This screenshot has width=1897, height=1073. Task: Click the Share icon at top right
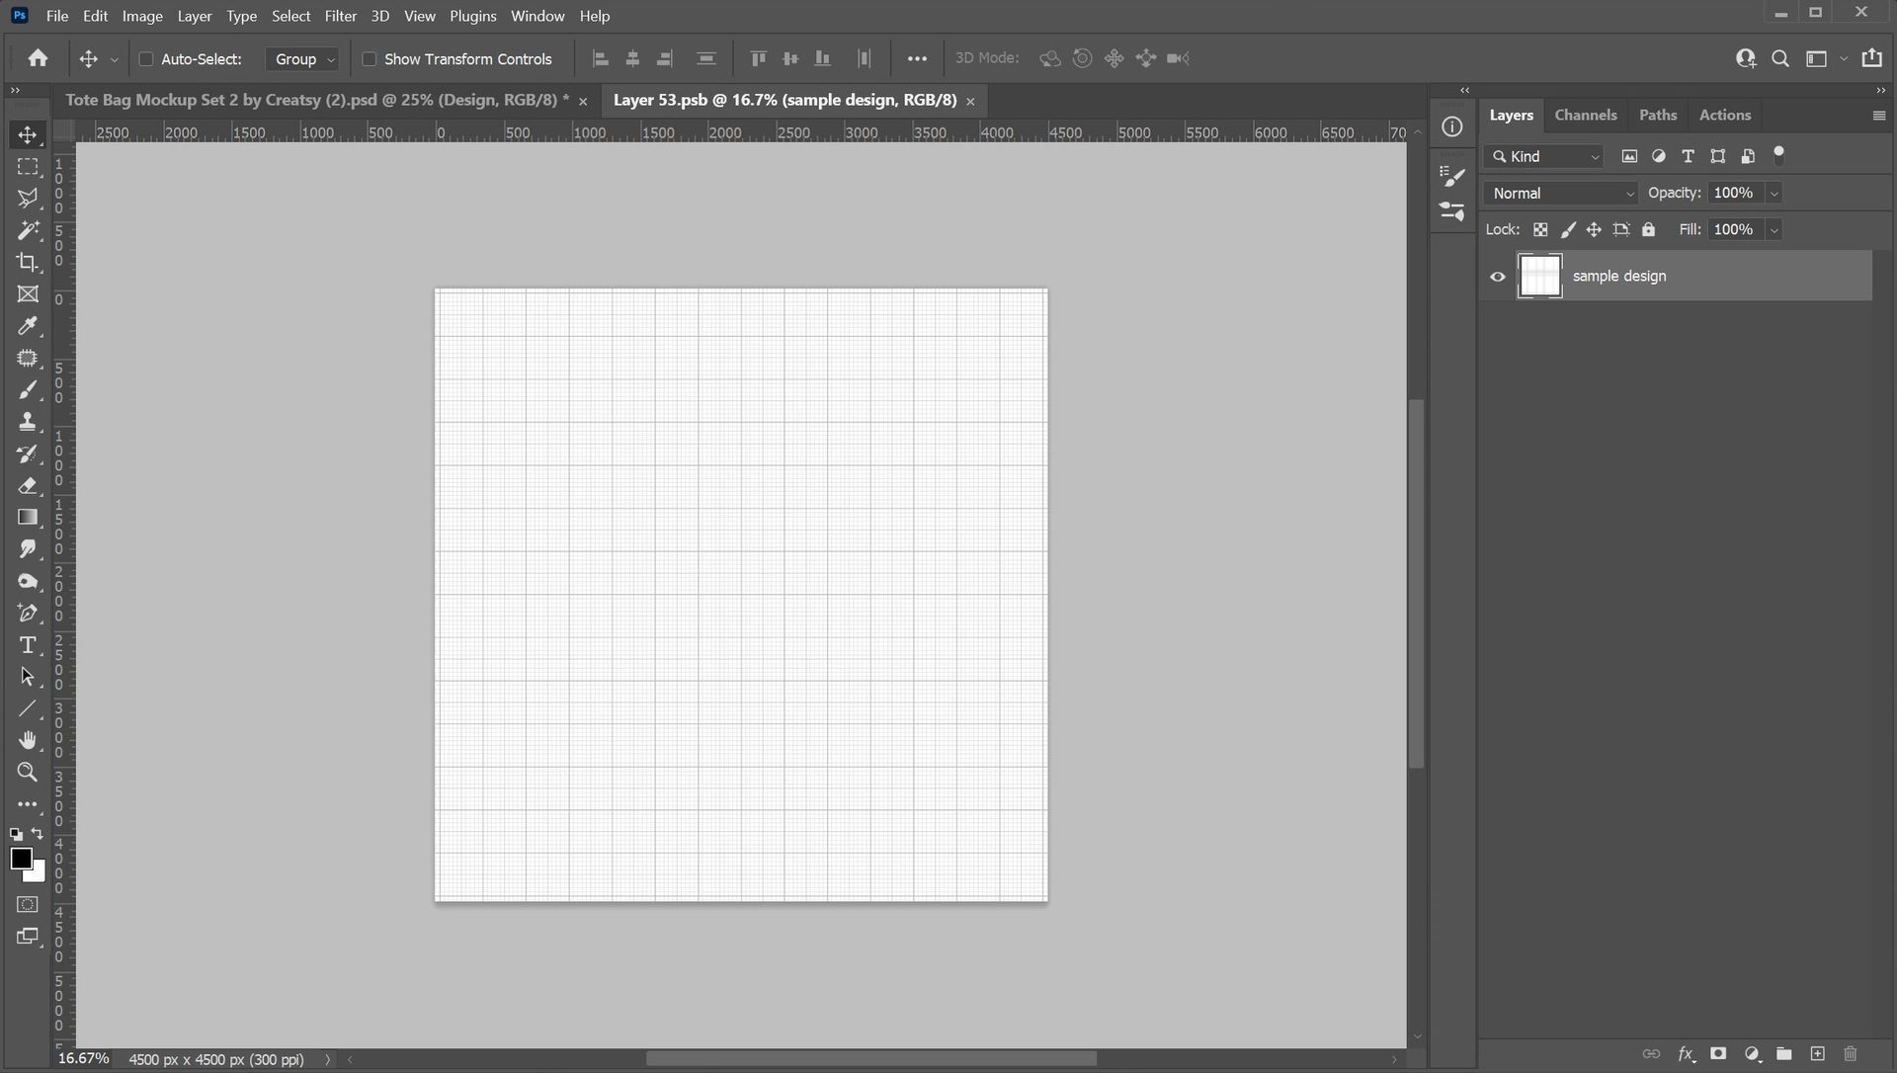[1871, 58]
